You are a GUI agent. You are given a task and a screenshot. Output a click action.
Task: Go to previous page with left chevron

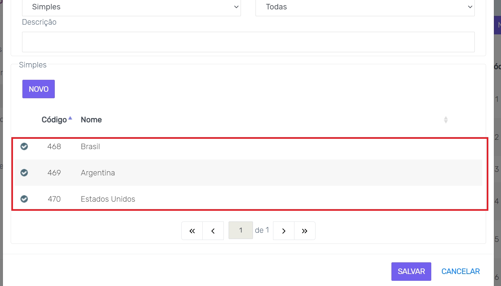coord(213,231)
